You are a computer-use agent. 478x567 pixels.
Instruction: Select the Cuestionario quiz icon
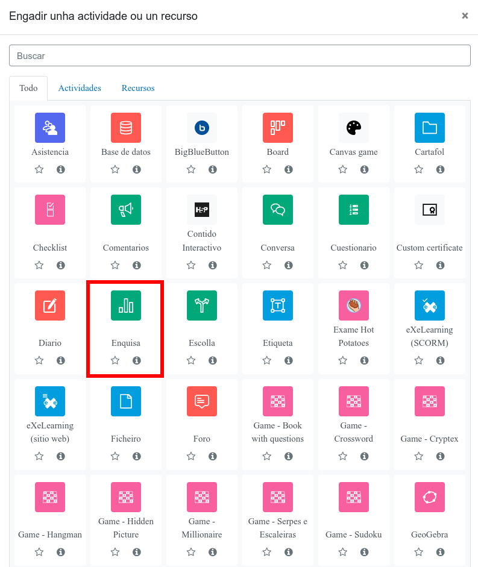click(x=354, y=210)
